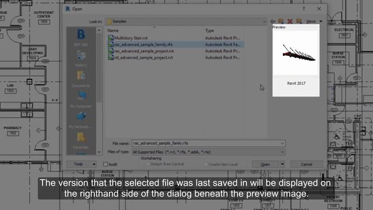This screenshot has width=373, height=210.
Task: Click the red X delete icon
Action: click(290, 22)
